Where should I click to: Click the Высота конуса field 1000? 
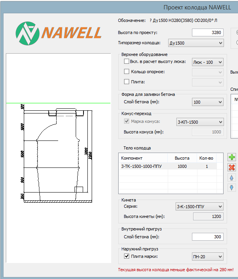tap(208, 132)
